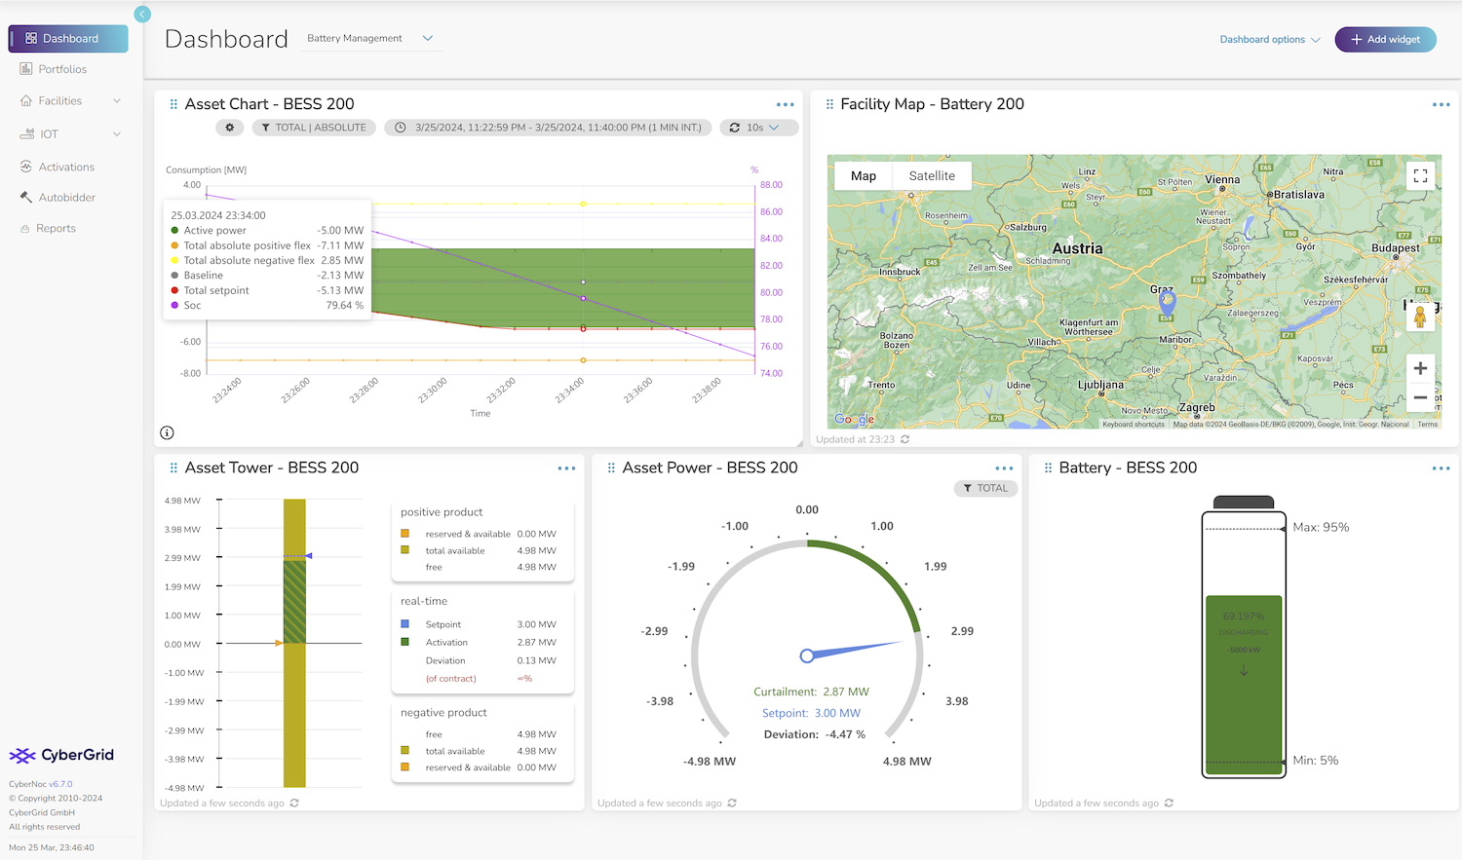Collapse the sidebar with arrow icon

pos(142,14)
